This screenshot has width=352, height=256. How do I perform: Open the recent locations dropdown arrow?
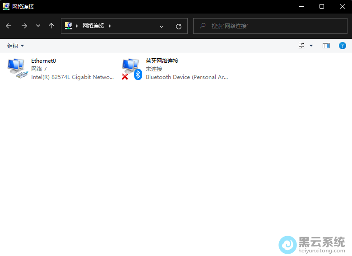point(38,26)
